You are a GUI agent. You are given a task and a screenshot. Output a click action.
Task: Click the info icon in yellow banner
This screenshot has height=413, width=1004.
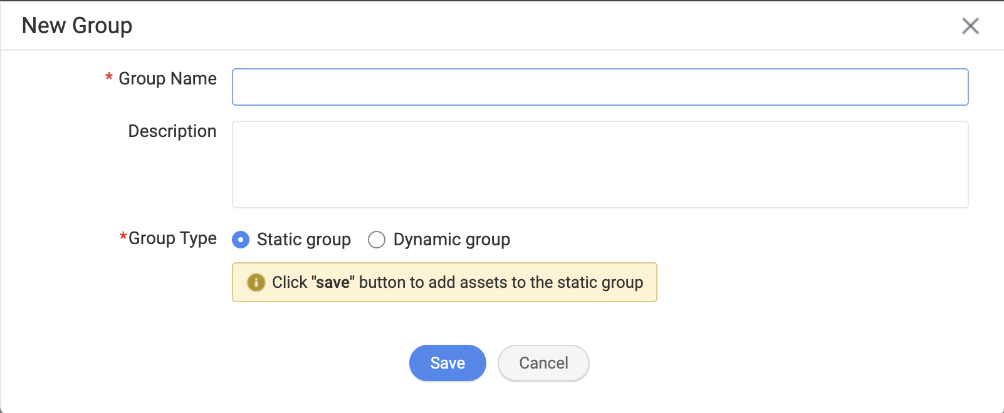tap(256, 282)
